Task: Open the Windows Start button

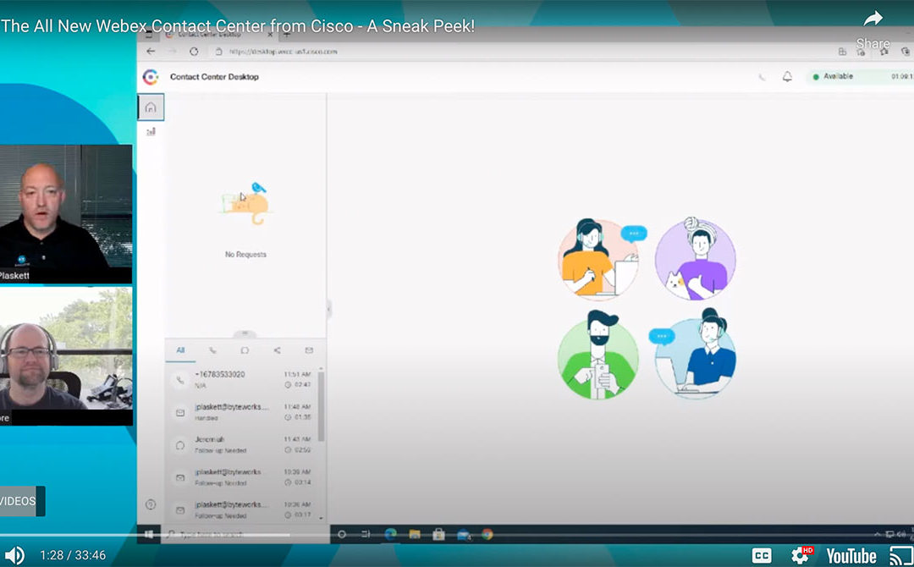Action: point(149,534)
